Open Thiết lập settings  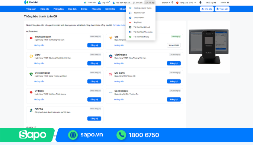click(211, 3)
